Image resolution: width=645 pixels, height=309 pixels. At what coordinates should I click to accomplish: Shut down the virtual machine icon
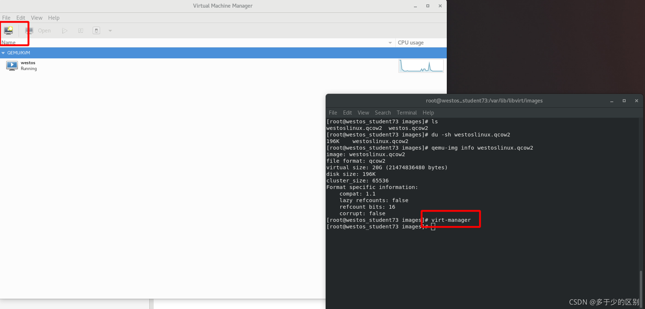click(x=96, y=31)
